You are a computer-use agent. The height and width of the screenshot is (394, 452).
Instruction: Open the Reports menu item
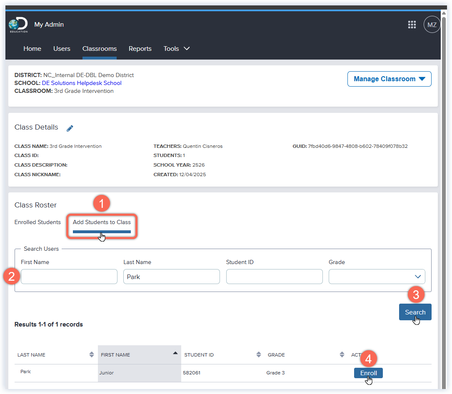pos(140,49)
